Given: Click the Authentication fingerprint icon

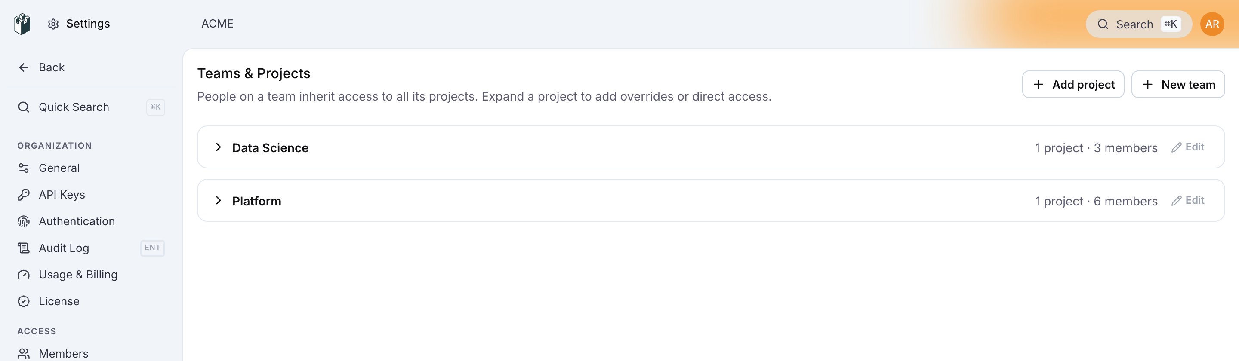Looking at the screenshot, I should (x=24, y=221).
